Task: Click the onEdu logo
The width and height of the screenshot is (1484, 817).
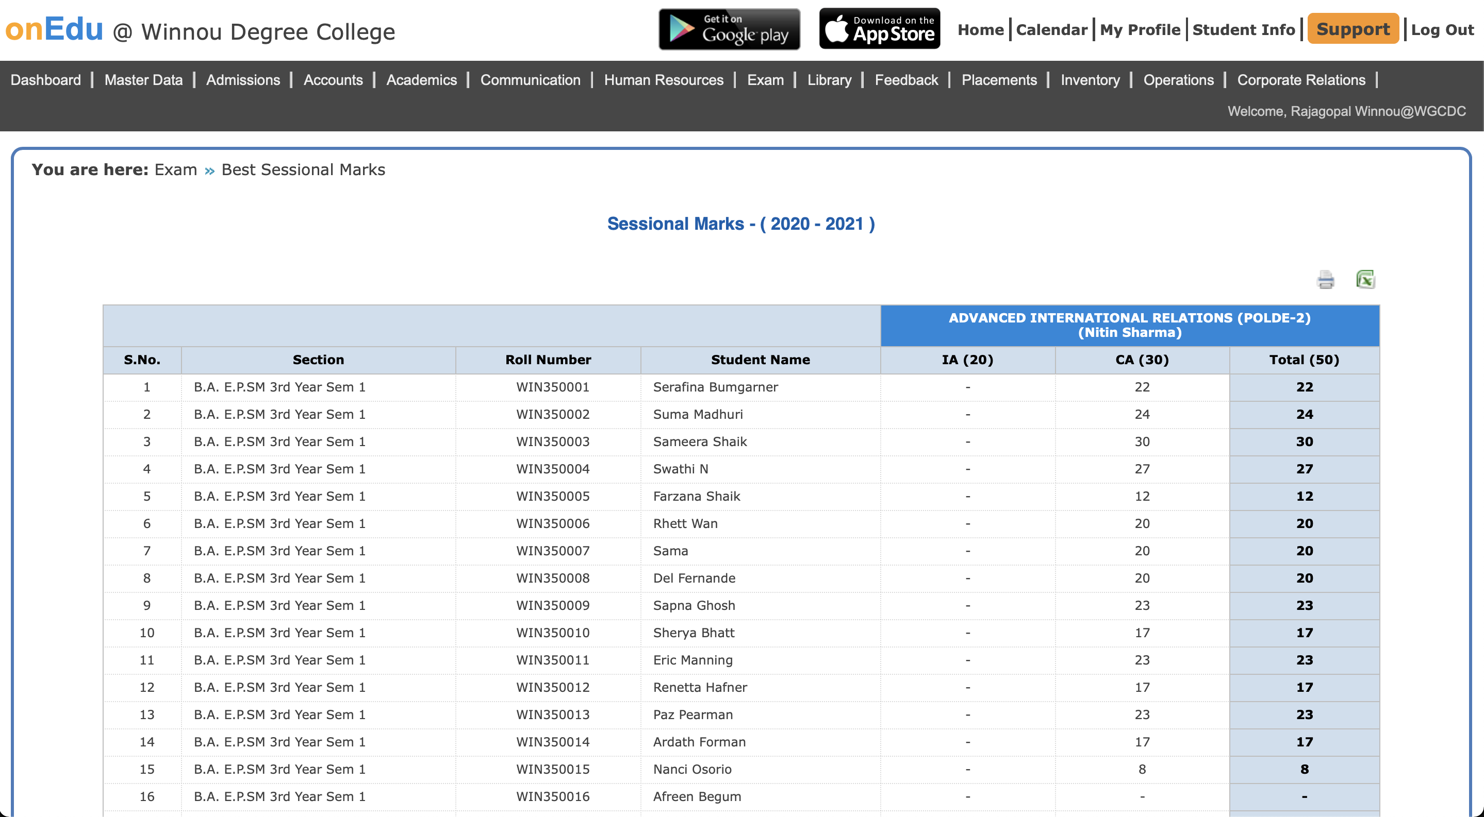Action: click(x=54, y=29)
